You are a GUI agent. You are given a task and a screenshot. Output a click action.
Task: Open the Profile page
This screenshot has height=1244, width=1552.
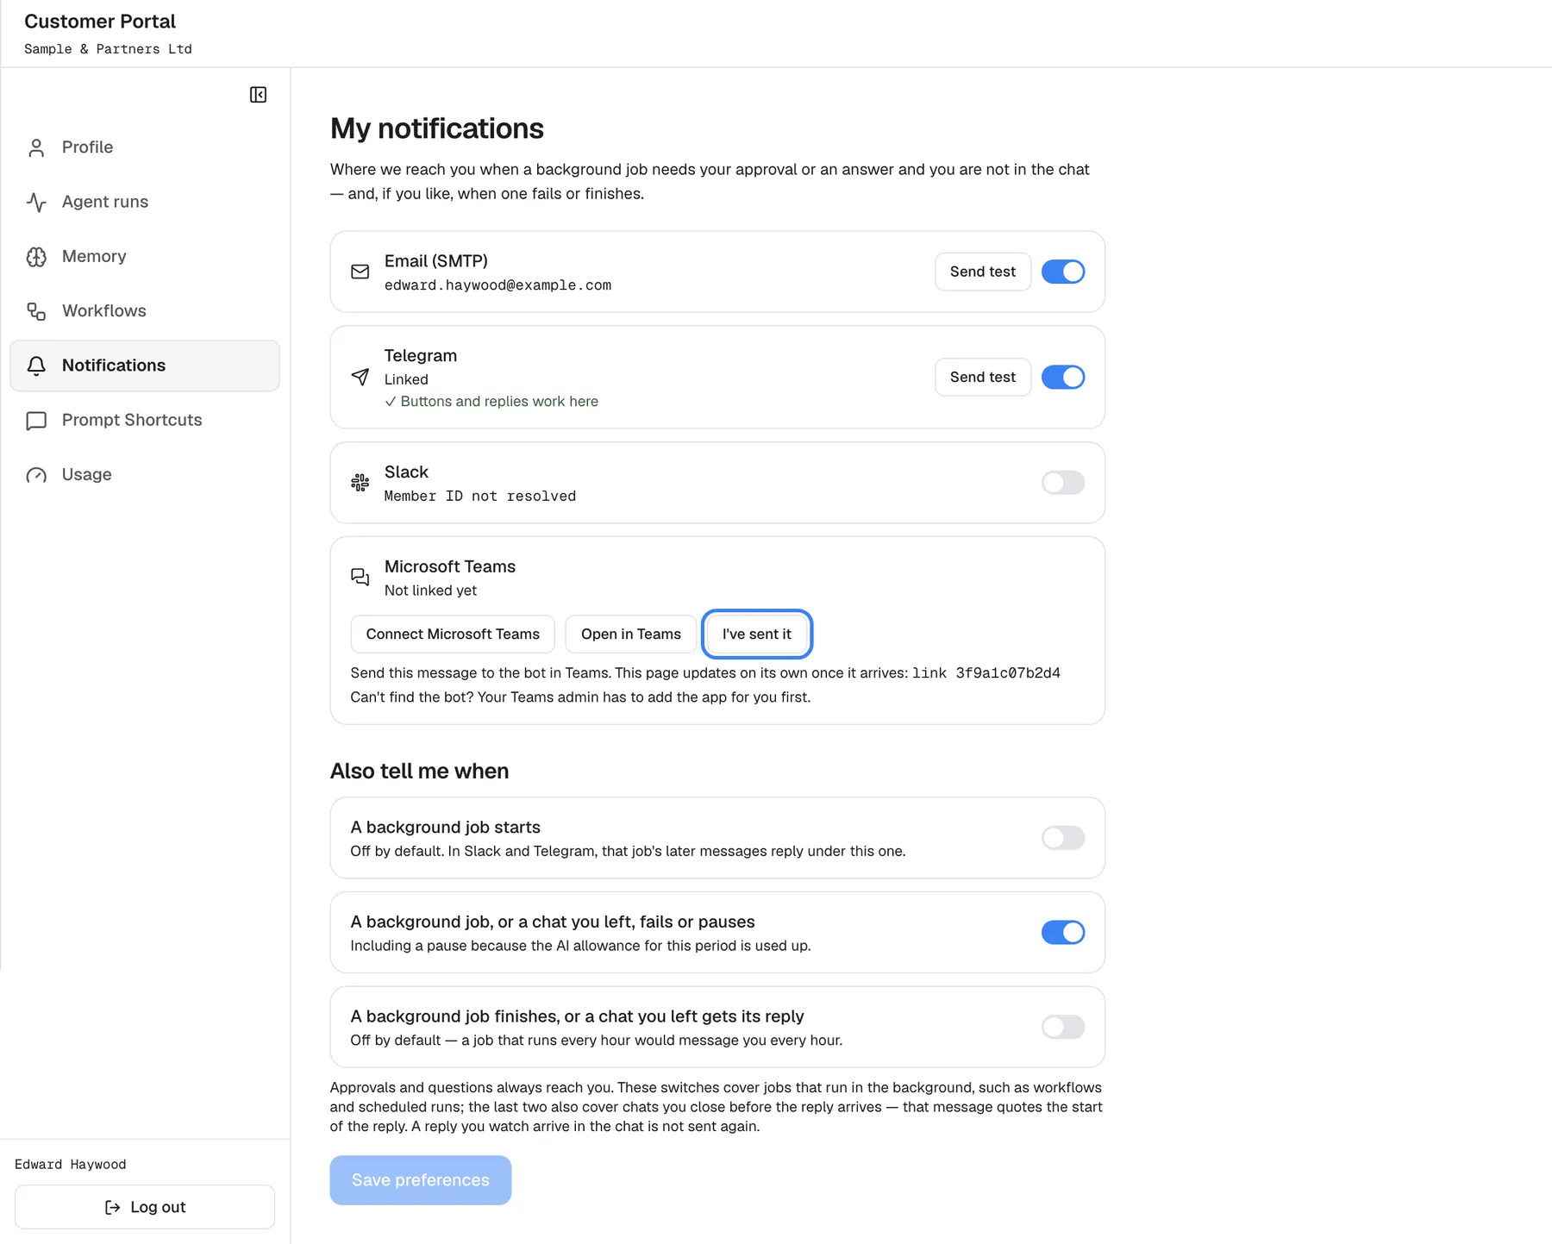[145, 147]
